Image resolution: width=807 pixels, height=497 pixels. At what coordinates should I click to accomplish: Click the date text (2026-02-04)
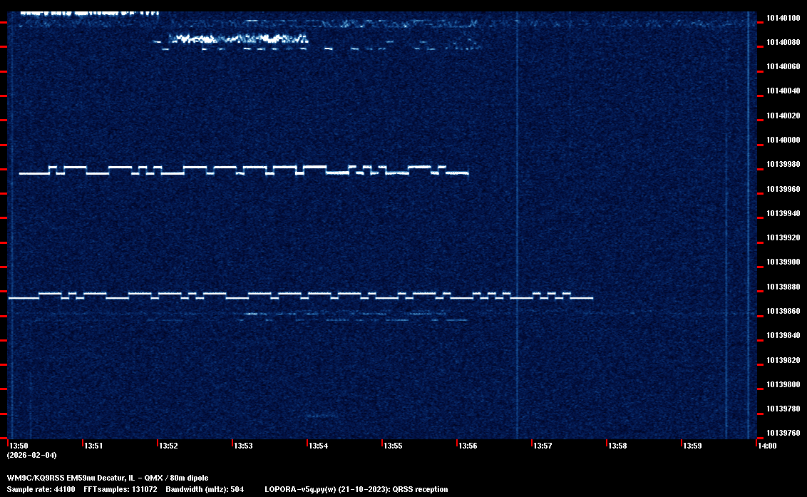[x=31, y=455]
